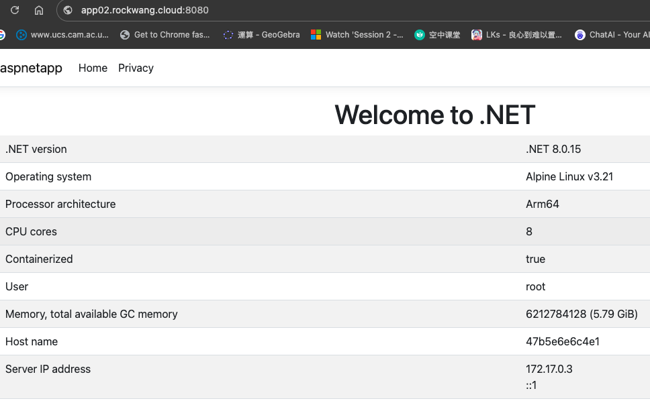Click the .NET 8.0.15 value
This screenshot has height=401, width=650.
[x=553, y=149]
